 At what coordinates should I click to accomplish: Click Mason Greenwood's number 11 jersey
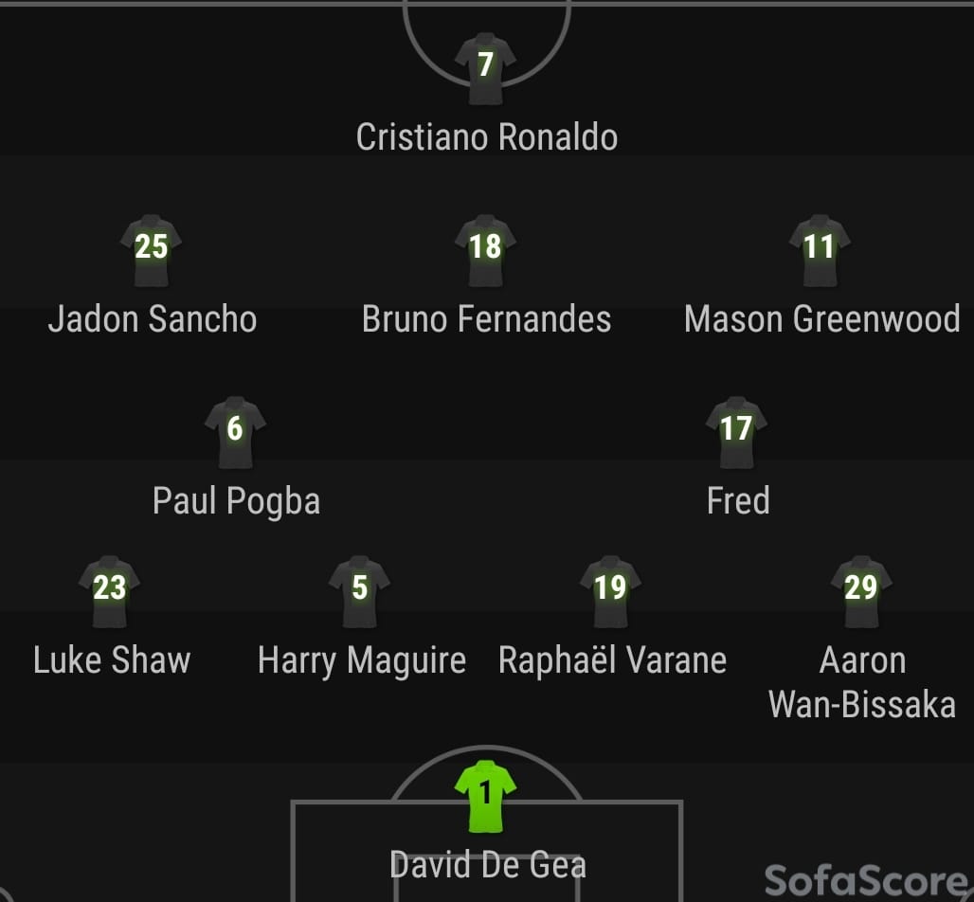820,251
